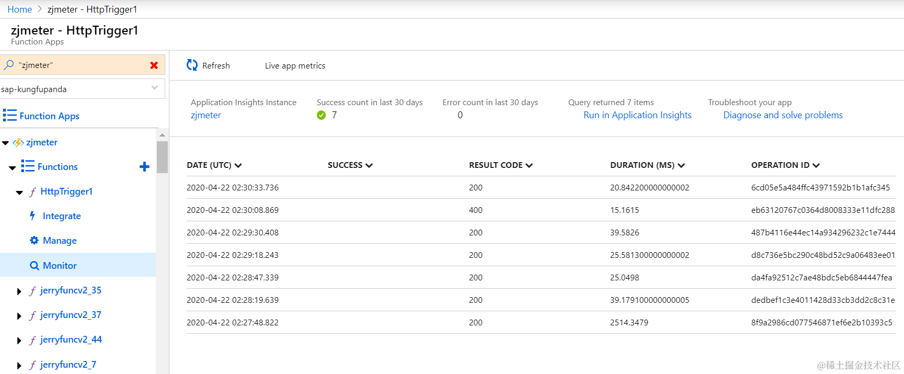Select Monitor in the function tree
Screen dimensions: 904x374
click(60, 266)
